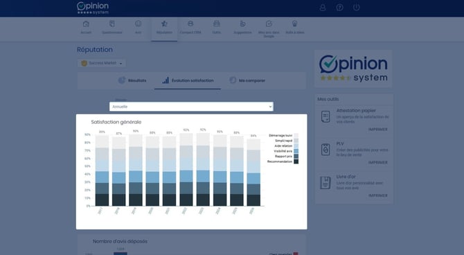Click the Réputation page heading
This screenshot has height=255, width=464.
[95, 49]
